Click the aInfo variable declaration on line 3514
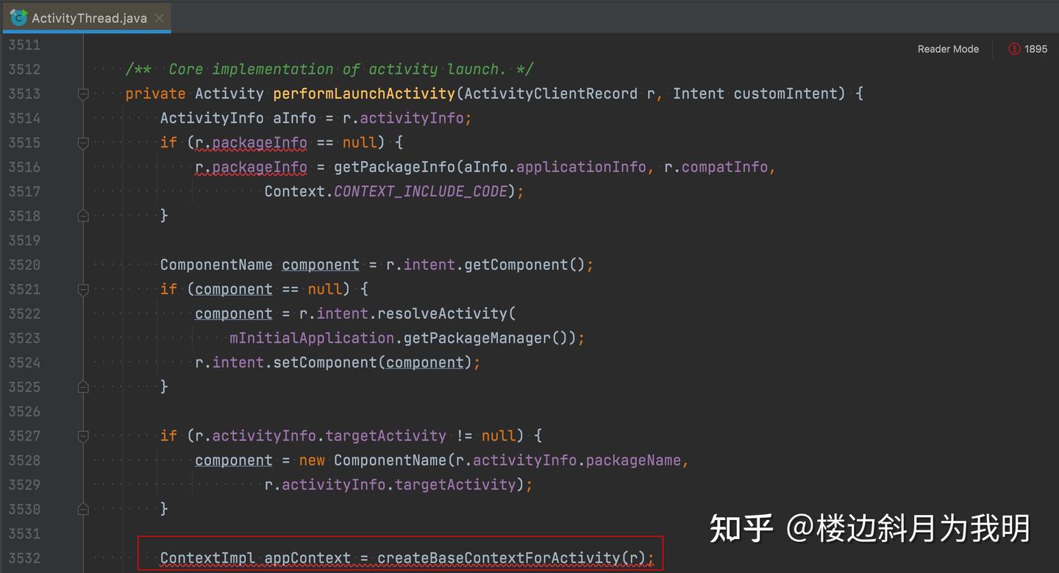 pos(294,118)
